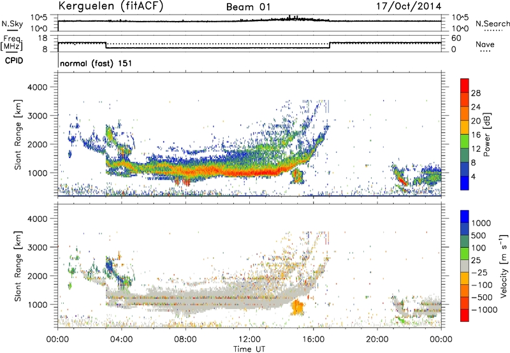Screen dimensions: 510x353
Task: Click the '16:00' time tick label
Action: point(313,340)
